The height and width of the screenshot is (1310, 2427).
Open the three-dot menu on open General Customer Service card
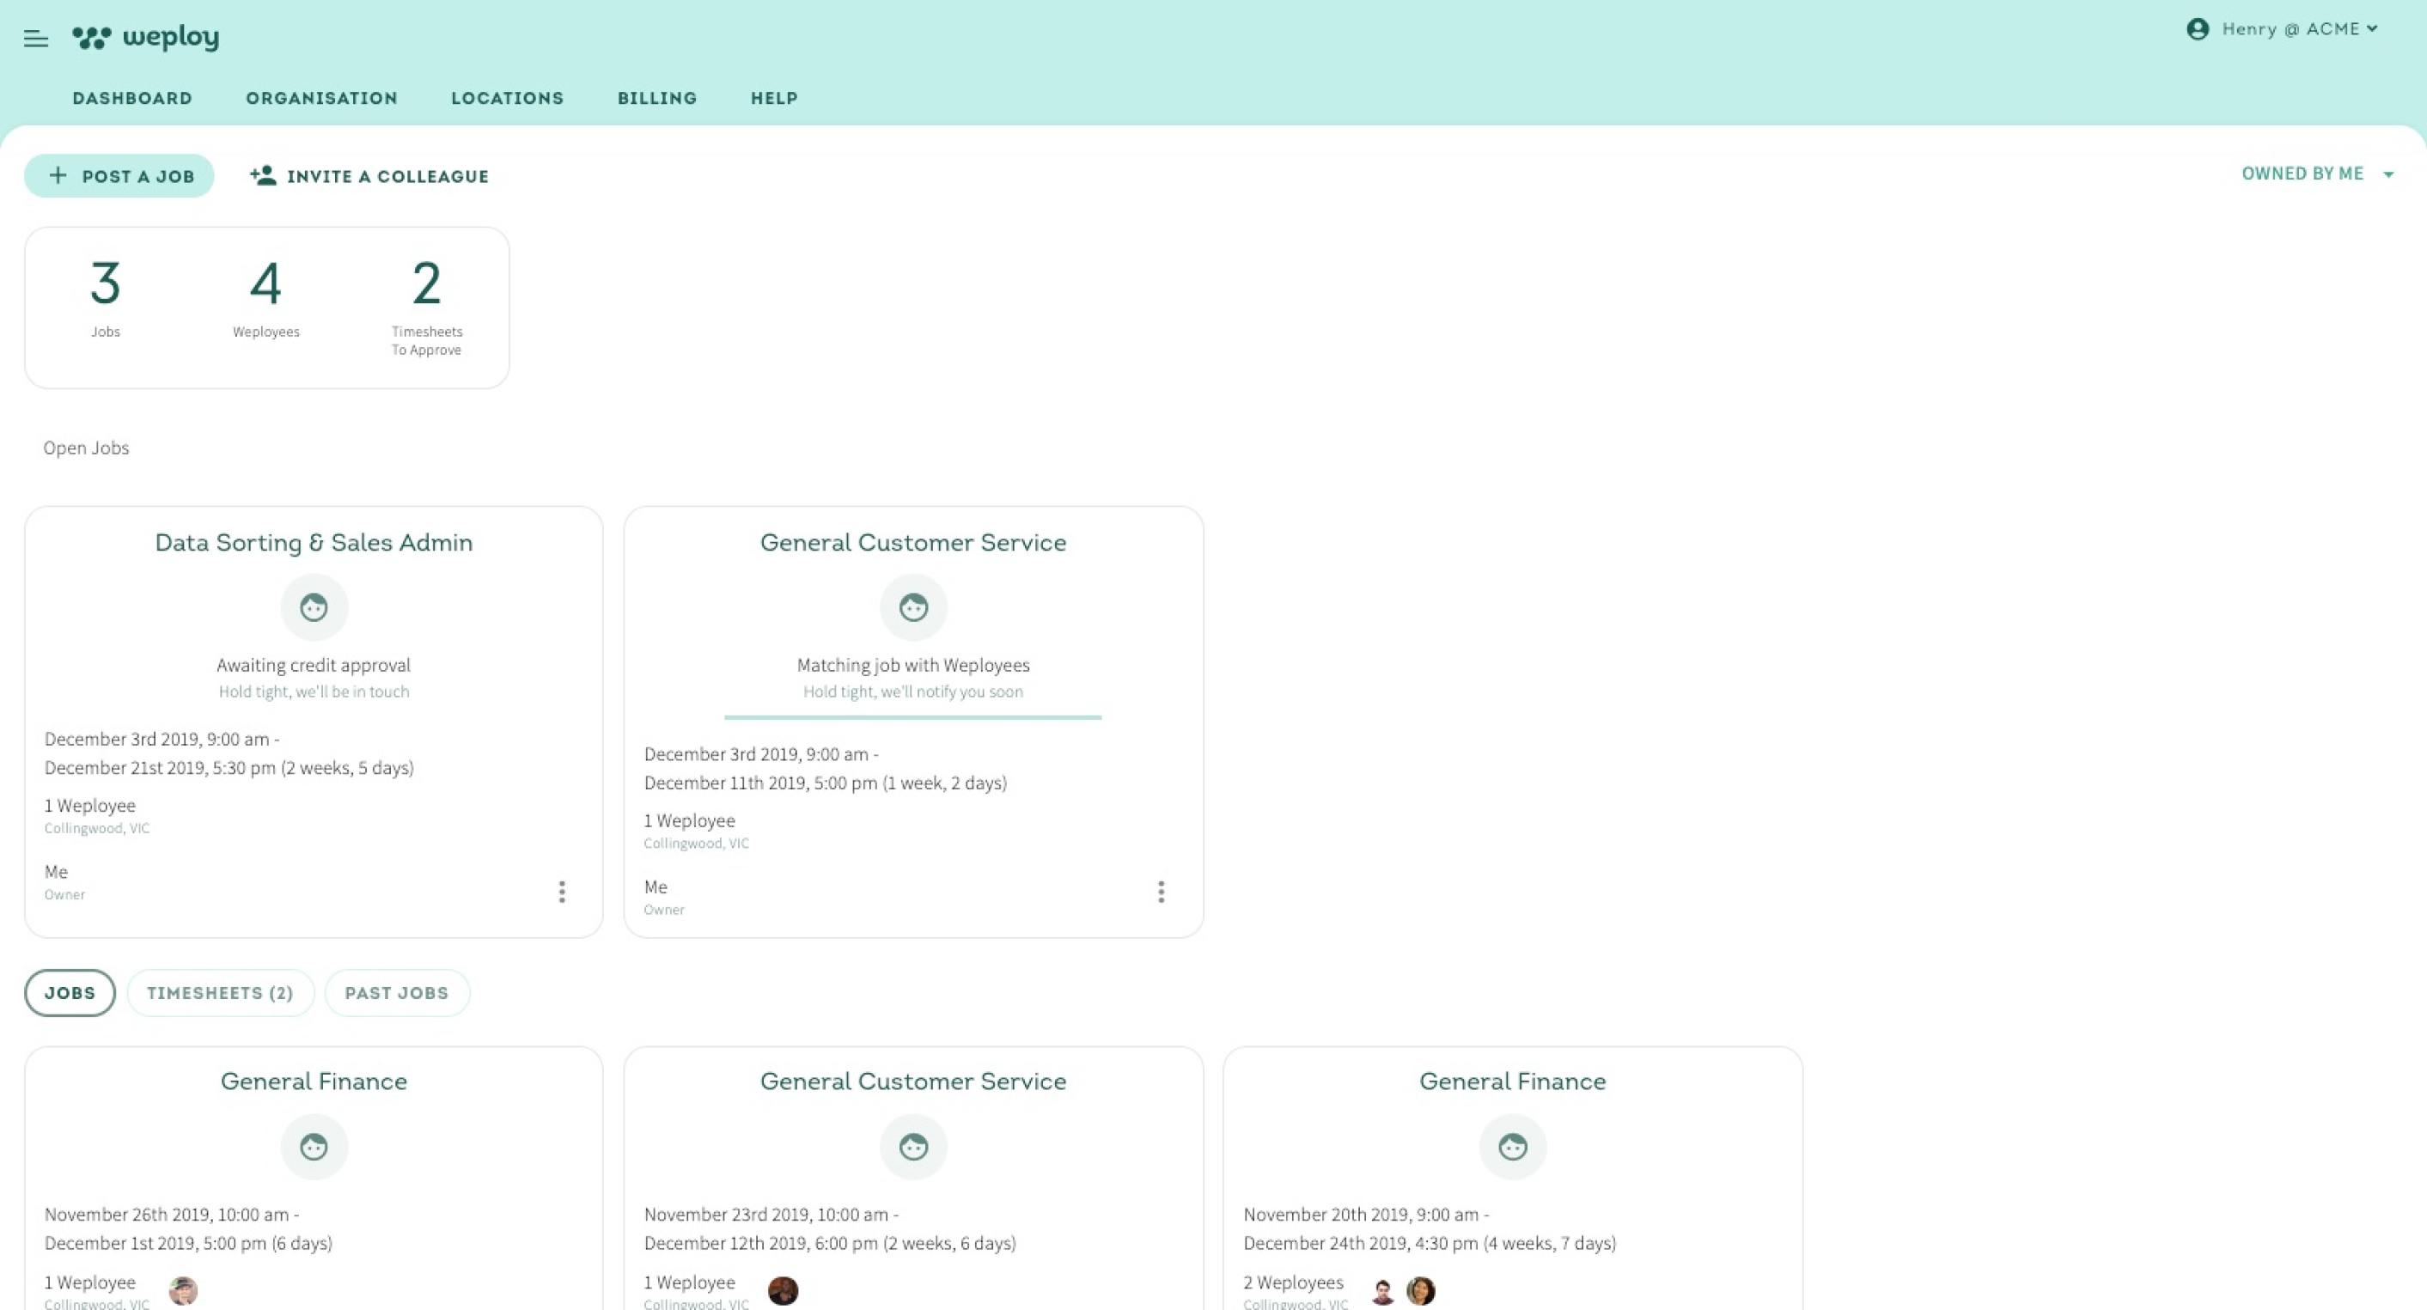click(1162, 892)
